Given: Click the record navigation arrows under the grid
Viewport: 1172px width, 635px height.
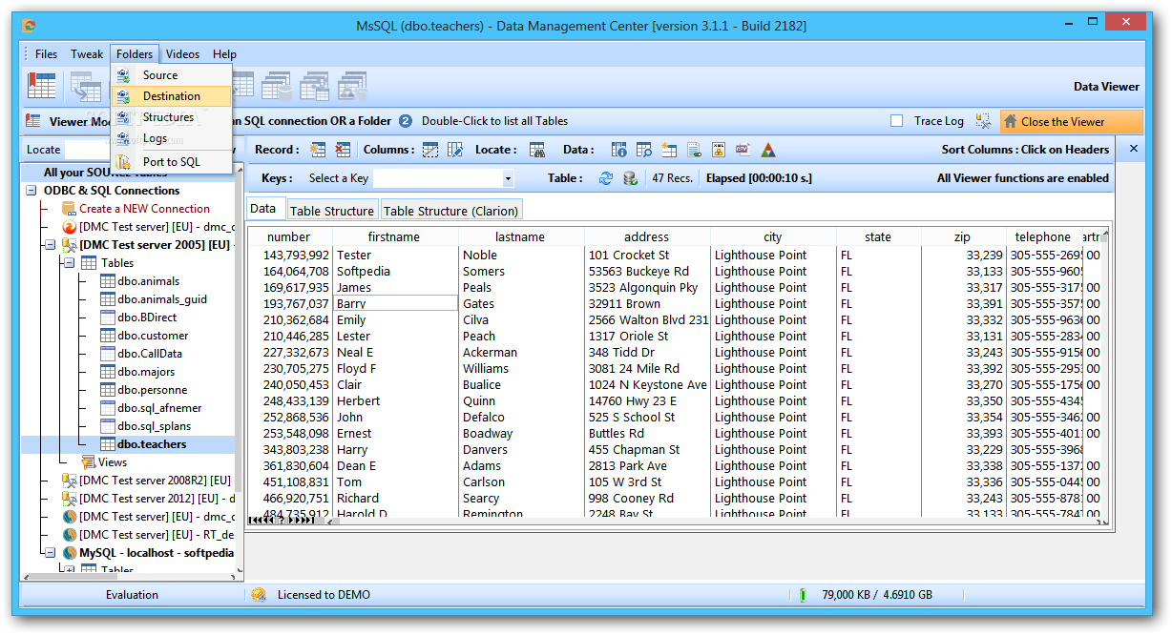Looking at the screenshot, I should (282, 521).
